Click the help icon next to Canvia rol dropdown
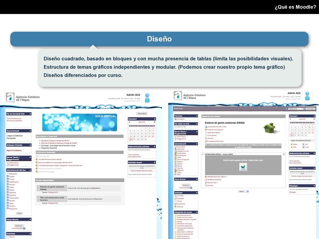 pos(286,109)
